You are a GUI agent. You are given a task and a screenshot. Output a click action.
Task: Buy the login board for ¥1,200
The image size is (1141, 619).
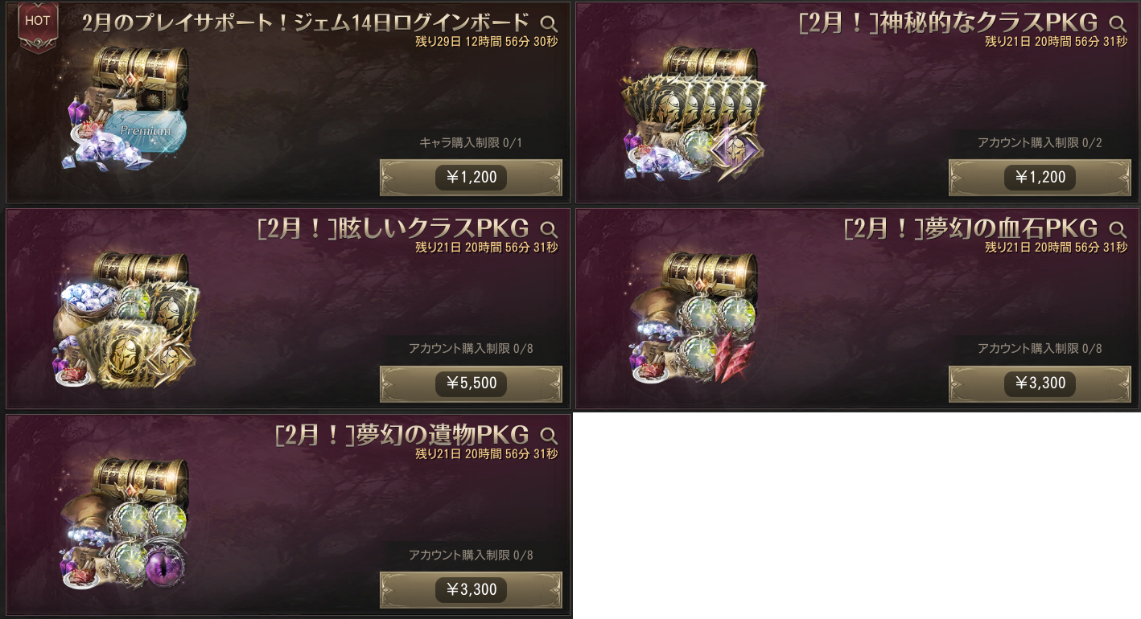pyautogui.click(x=471, y=177)
